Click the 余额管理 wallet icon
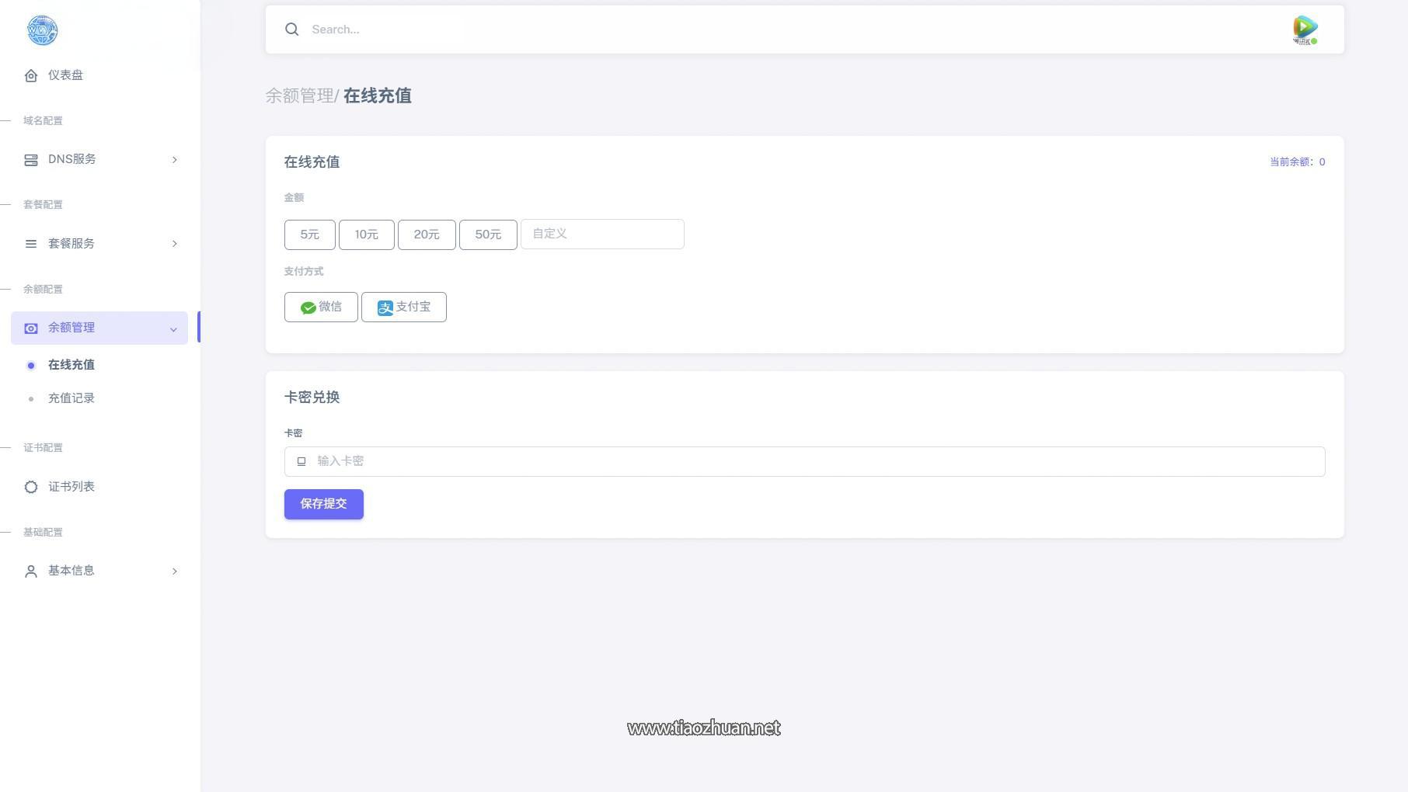This screenshot has width=1408, height=792. (x=31, y=328)
